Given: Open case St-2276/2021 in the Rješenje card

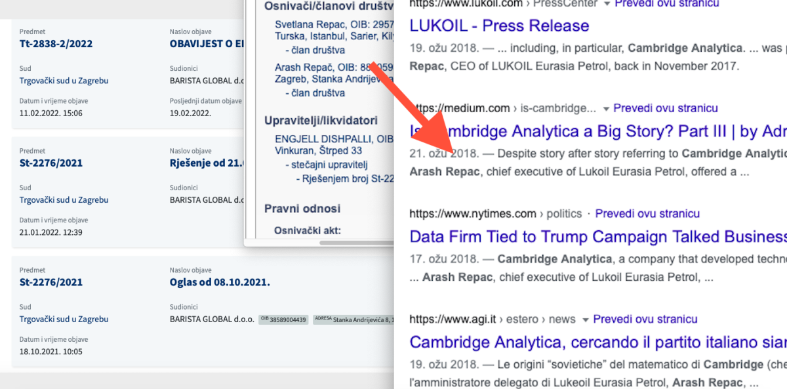Looking at the screenshot, I should coord(51,163).
